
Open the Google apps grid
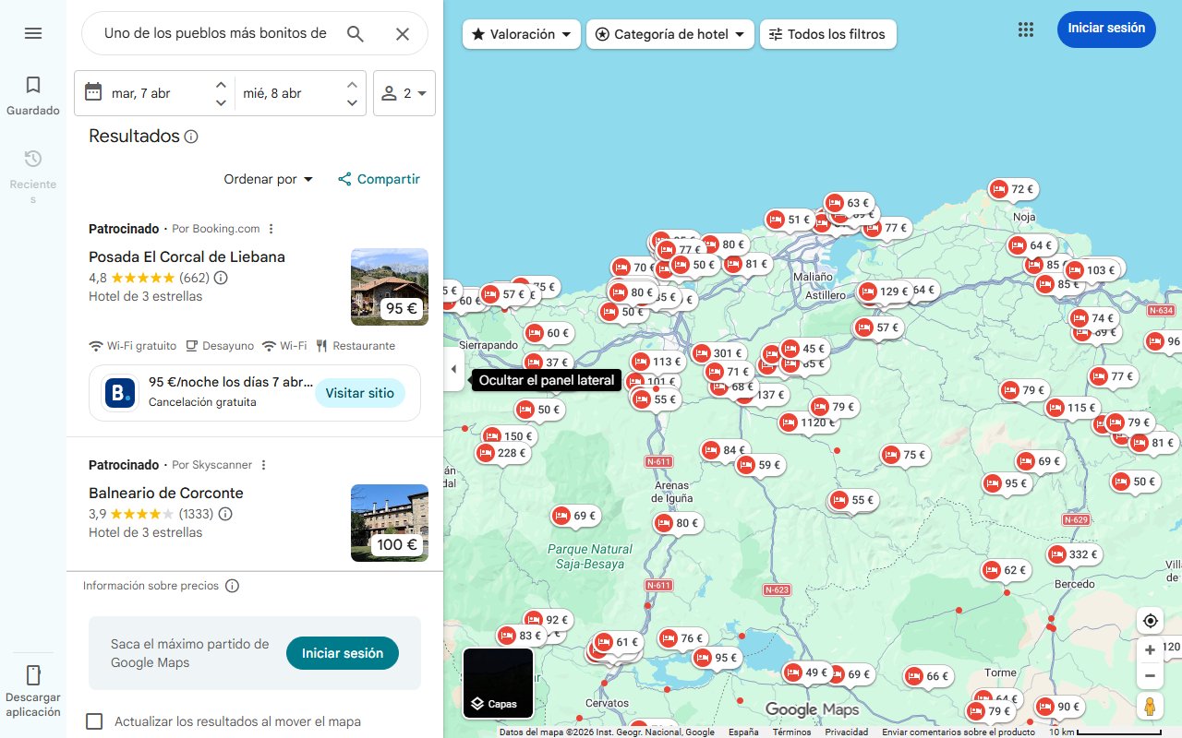[x=1025, y=29]
